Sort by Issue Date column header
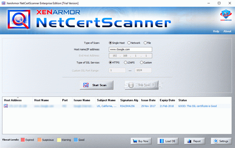The image size is (235, 148). coord(149,100)
